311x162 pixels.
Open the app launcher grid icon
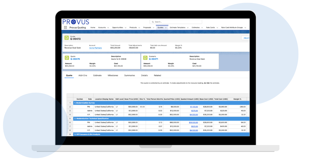[65, 27]
